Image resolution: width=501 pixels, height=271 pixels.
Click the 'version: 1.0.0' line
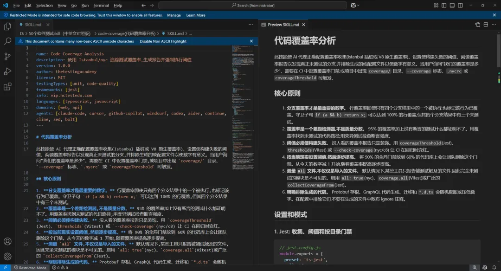point(53,66)
